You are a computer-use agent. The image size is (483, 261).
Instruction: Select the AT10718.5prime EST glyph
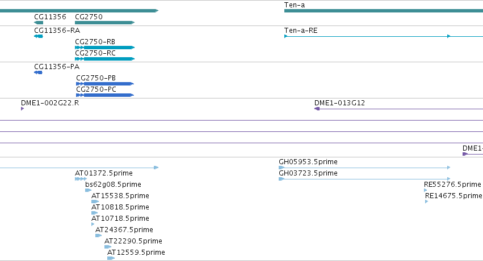[x=93, y=224]
